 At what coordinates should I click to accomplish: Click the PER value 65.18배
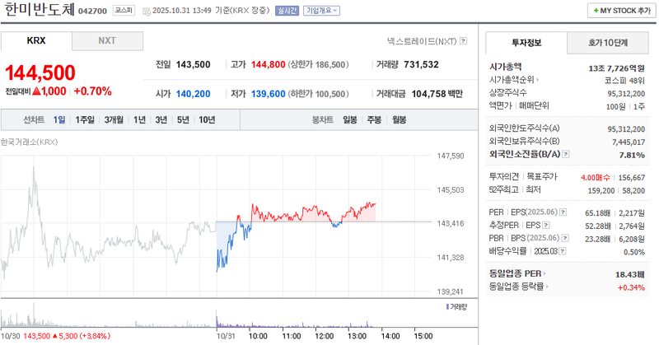point(598,213)
